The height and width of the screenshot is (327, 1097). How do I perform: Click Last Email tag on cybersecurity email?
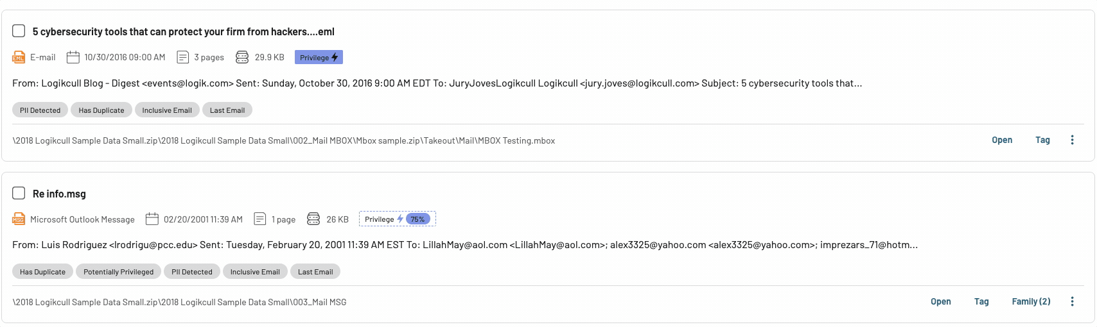[x=227, y=110]
